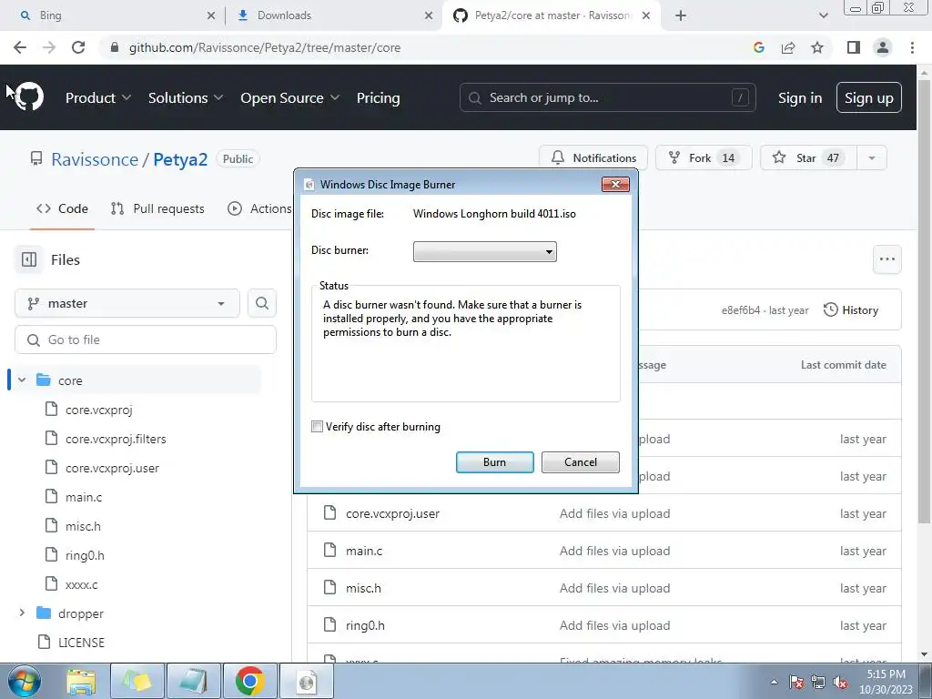Image resolution: width=932 pixels, height=699 pixels.
Task: Open commit History link
Action: point(851,309)
